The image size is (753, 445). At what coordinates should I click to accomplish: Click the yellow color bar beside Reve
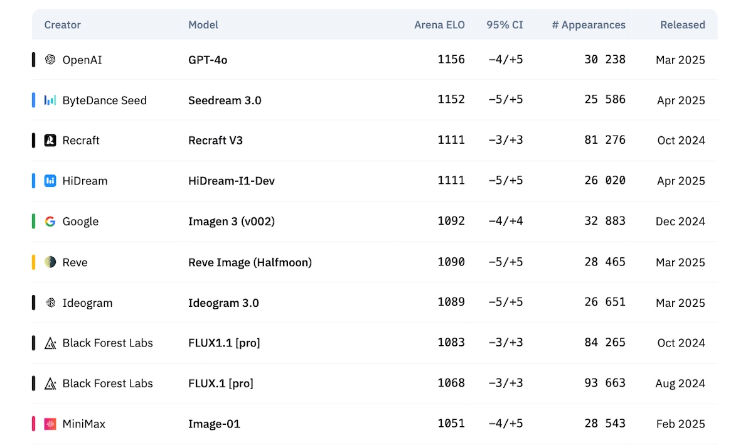coord(33,262)
